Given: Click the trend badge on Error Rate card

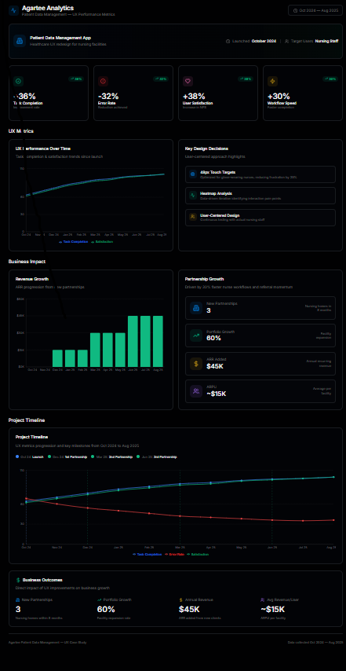Looking at the screenshot, I should pyautogui.click(x=161, y=79).
